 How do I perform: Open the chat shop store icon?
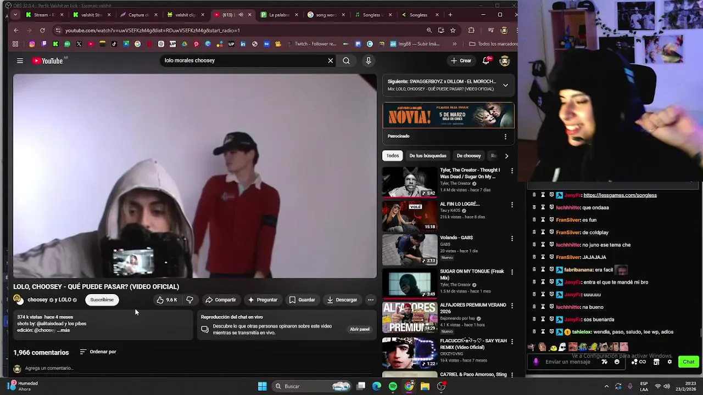click(656, 362)
